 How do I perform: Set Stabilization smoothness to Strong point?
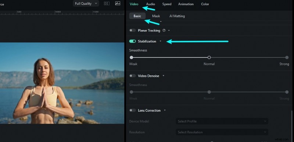point(287,57)
